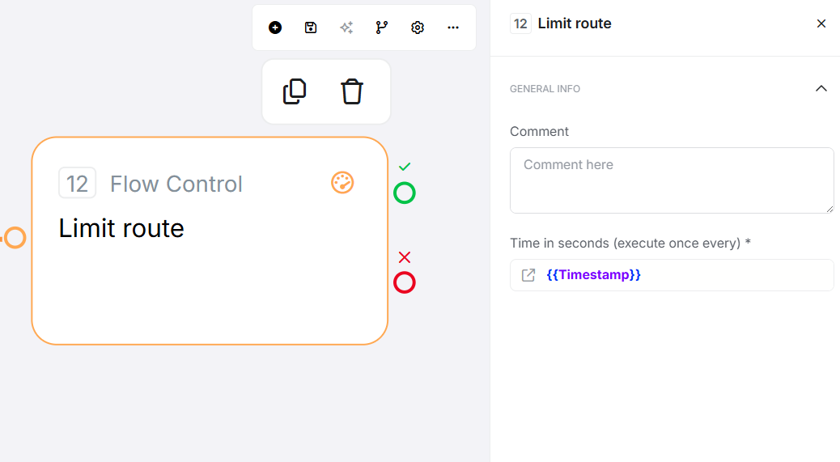The height and width of the screenshot is (462, 840).
Task: Focus the Comment text area
Action: (672, 180)
